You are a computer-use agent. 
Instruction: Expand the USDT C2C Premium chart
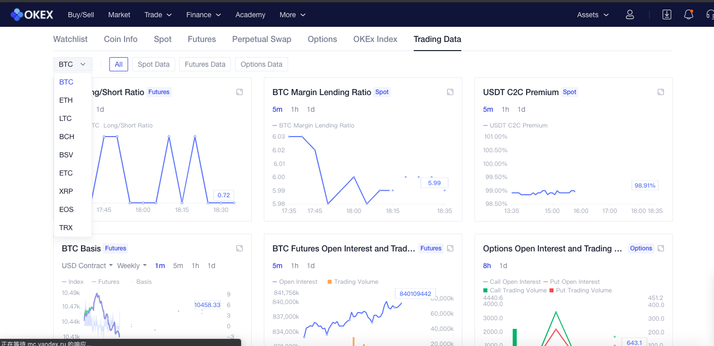661,92
